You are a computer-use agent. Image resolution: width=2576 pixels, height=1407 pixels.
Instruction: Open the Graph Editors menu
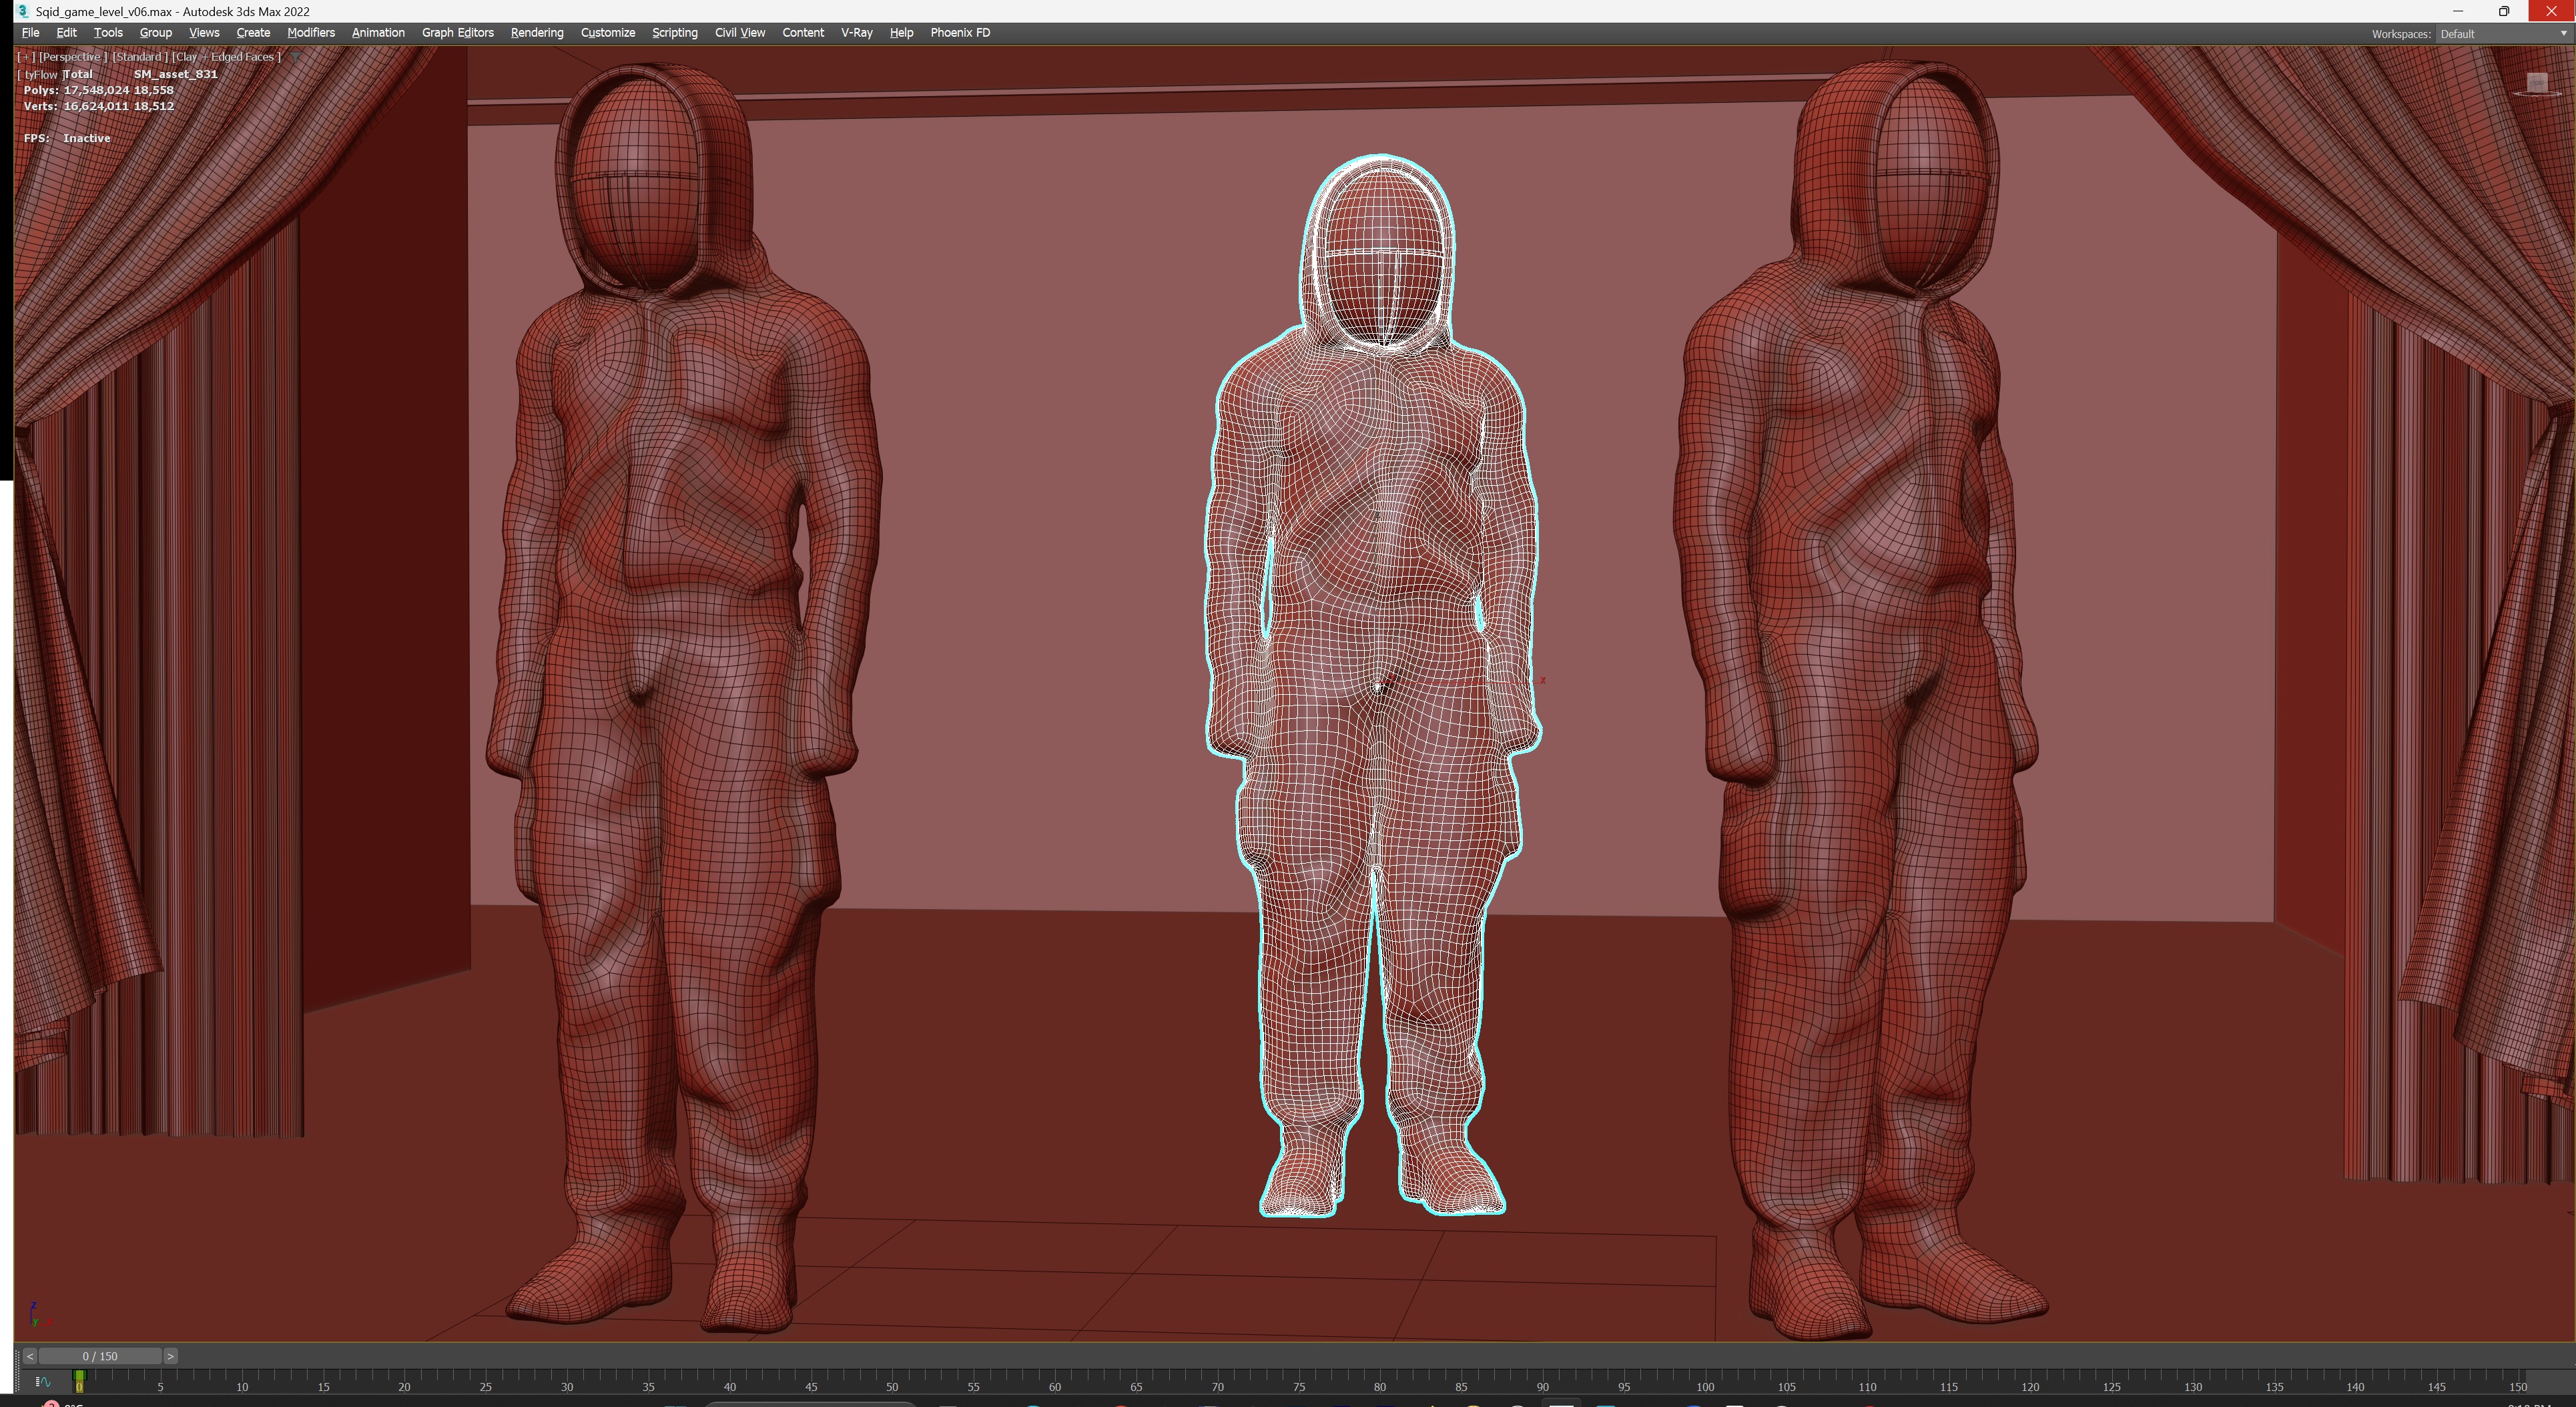pos(458,33)
